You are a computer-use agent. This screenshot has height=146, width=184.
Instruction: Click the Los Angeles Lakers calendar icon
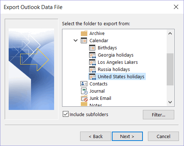92,62
